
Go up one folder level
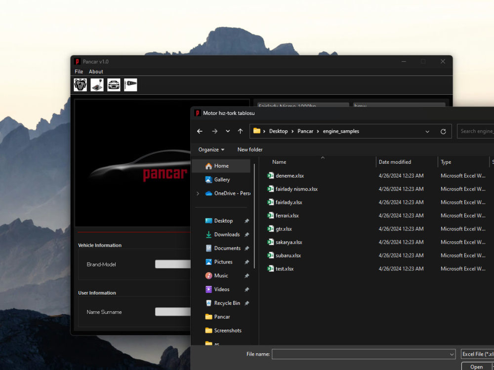click(x=241, y=131)
